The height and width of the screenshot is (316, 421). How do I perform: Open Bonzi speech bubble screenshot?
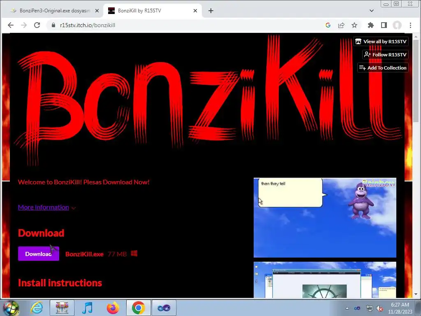[x=325, y=218]
